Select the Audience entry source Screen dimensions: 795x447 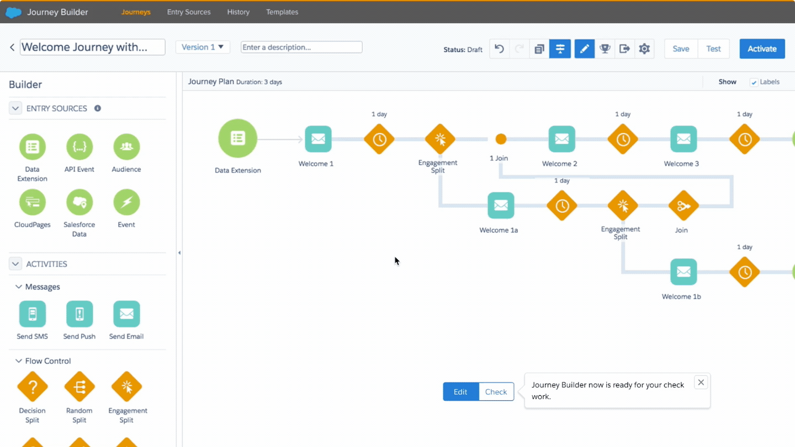[x=126, y=147]
